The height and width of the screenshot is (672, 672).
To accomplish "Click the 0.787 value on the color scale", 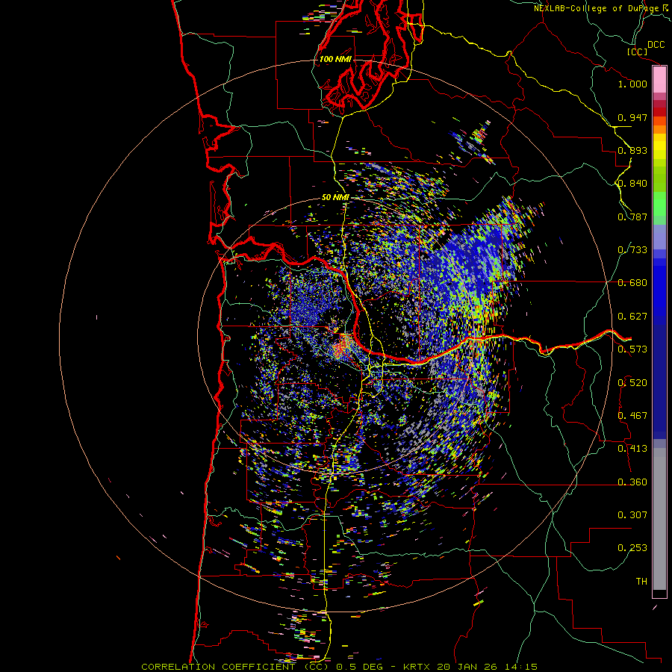I will [632, 217].
